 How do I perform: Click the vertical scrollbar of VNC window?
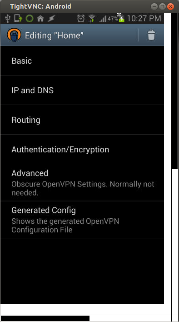(175, 91)
